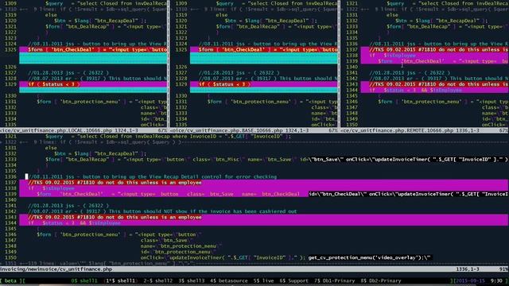The image size is (509, 286).
Task: Focus the LOCAL pane via its status line
Action: coord(84,130)
